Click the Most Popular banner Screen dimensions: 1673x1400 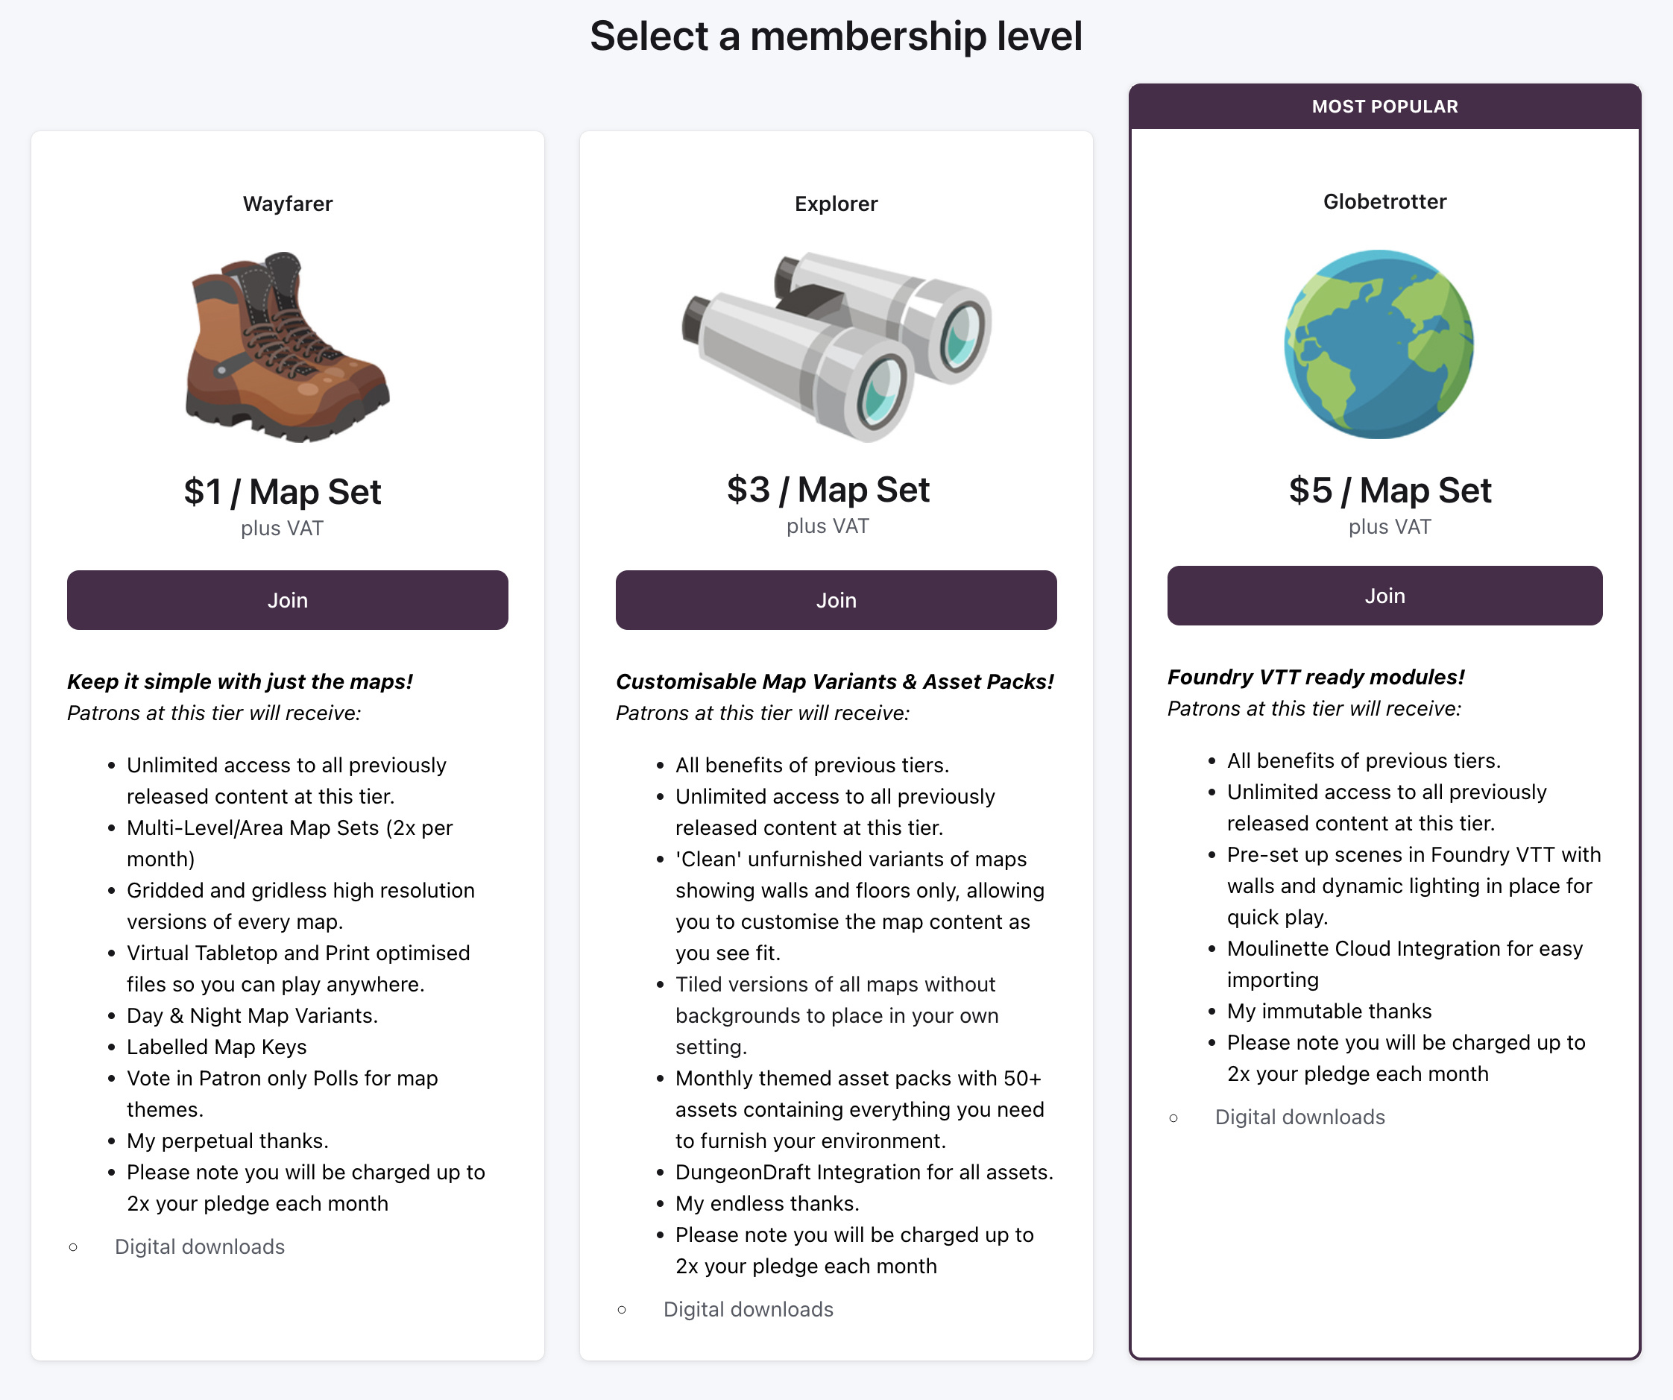pos(1384,107)
